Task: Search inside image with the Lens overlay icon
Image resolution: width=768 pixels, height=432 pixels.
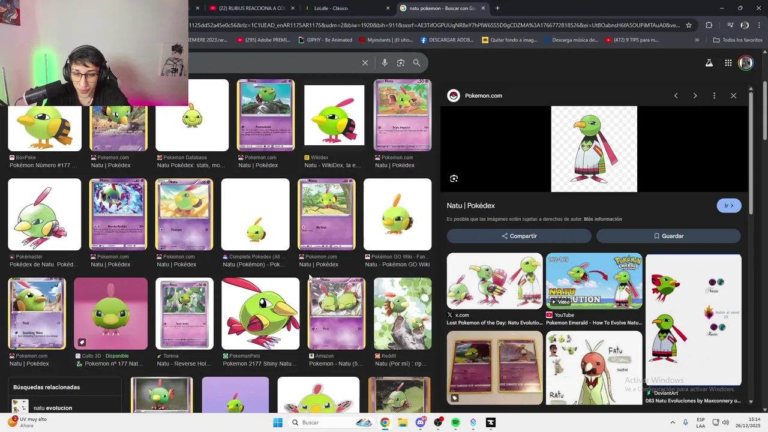Action: pos(454,178)
